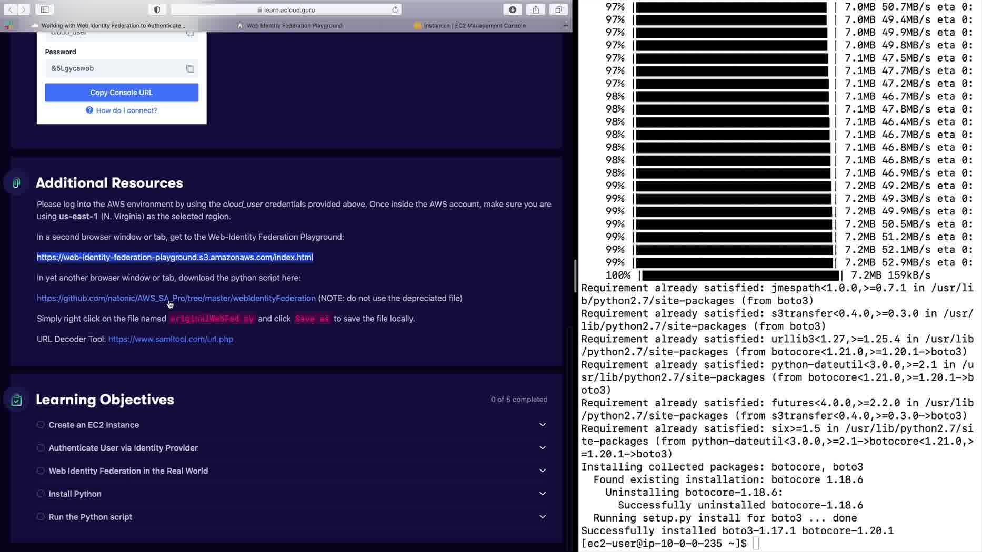
Task: Click Safari's sidebar toggle icon
Action: (45, 9)
